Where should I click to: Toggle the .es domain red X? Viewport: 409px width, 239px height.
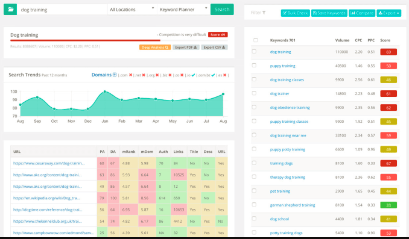pyautogui.click(x=225, y=75)
